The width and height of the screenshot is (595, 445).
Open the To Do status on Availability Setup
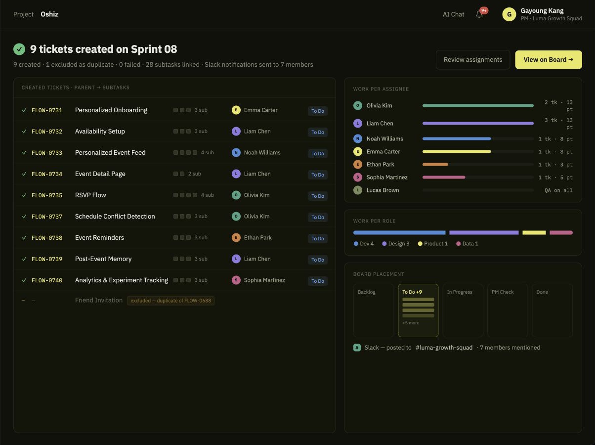(x=318, y=132)
